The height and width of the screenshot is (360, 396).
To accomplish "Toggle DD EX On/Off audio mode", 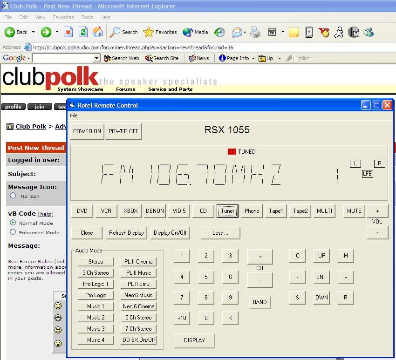I will [139, 340].
